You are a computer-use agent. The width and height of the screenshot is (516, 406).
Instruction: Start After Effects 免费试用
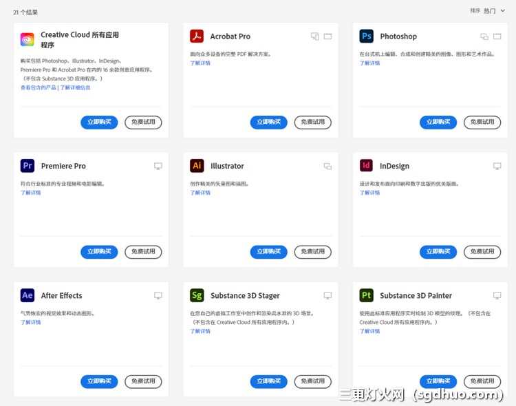[x=143, y=381]
